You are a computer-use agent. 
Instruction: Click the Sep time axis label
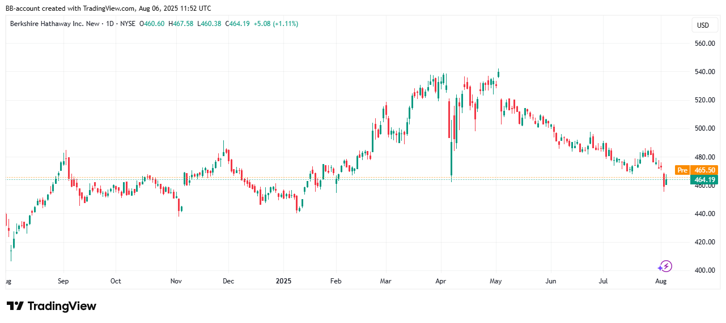pos(63,281)
